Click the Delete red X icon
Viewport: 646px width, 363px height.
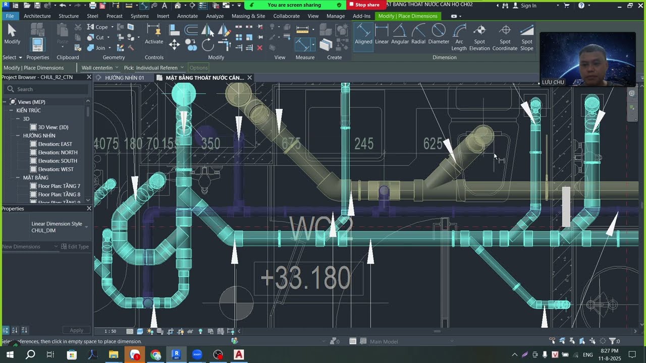(260, 48)
